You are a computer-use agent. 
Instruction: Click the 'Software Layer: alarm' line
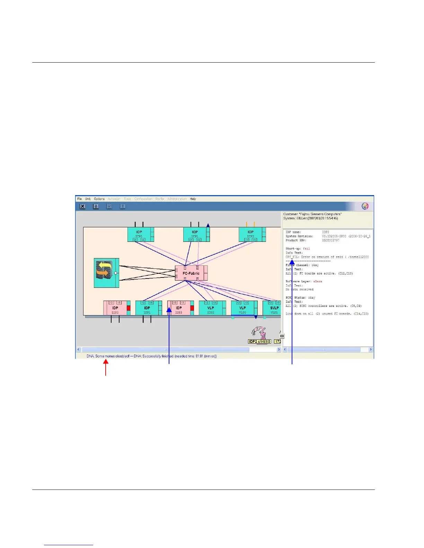(x=304, y=281)
